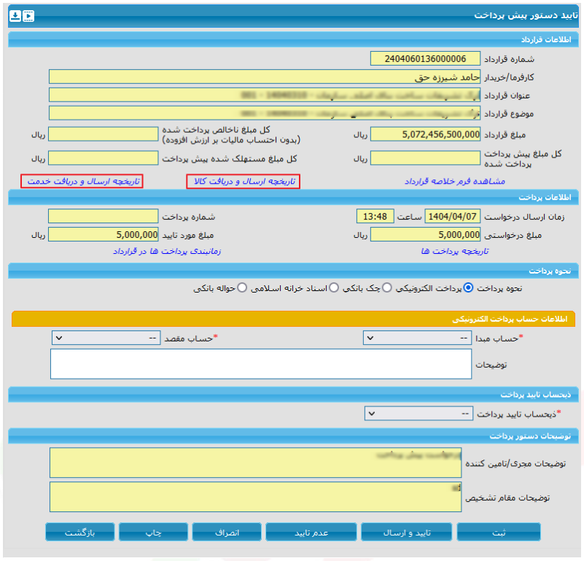Click the شماره پرداخت field
Screen dimensions: 584x561
104,216
